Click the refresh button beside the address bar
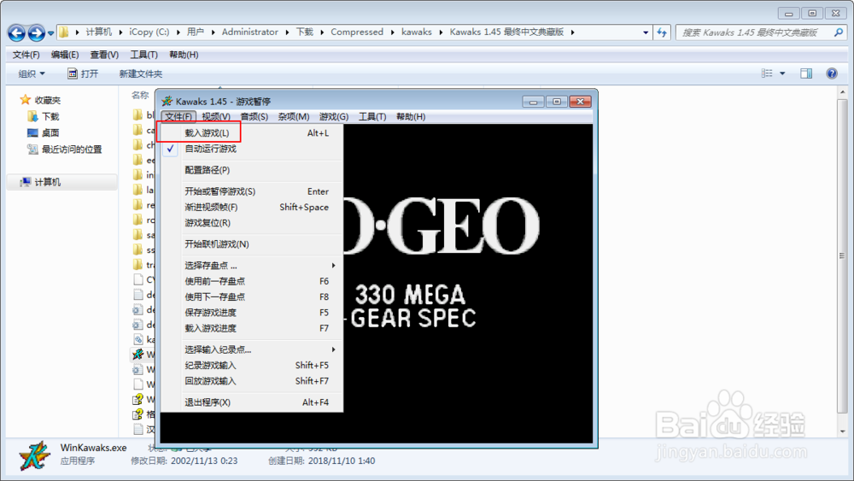This screenshot has width=854, height=481. [x=662, y=32]
